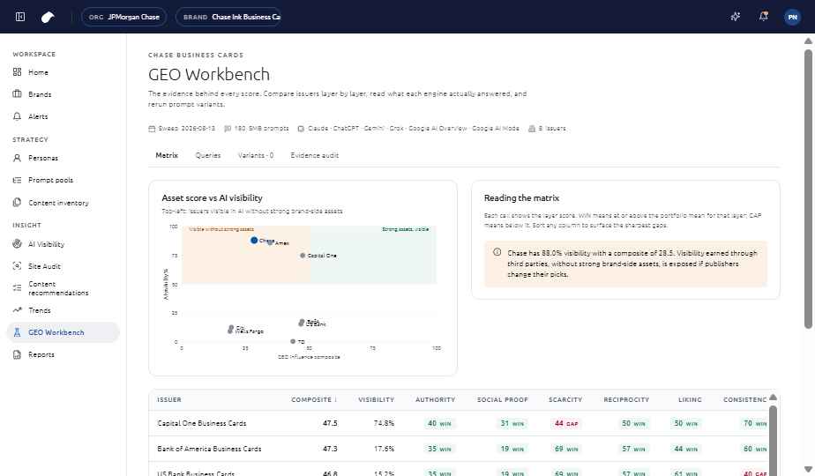Screen dimensions: 815x476
Task: Click the issuers count icon
Action: pos(532,129)
